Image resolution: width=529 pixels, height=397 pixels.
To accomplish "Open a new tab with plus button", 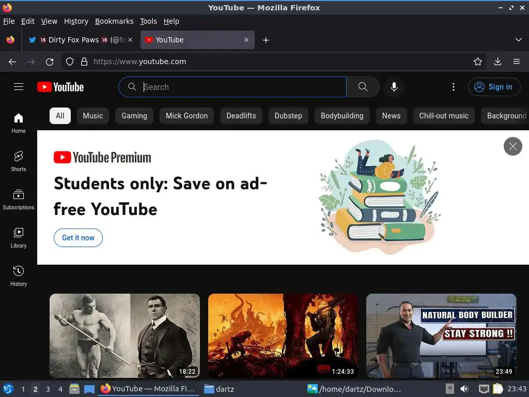I will point(266,40).
